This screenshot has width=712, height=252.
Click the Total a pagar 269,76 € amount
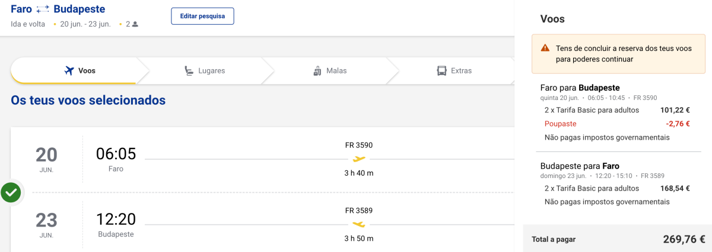point(684,239)
